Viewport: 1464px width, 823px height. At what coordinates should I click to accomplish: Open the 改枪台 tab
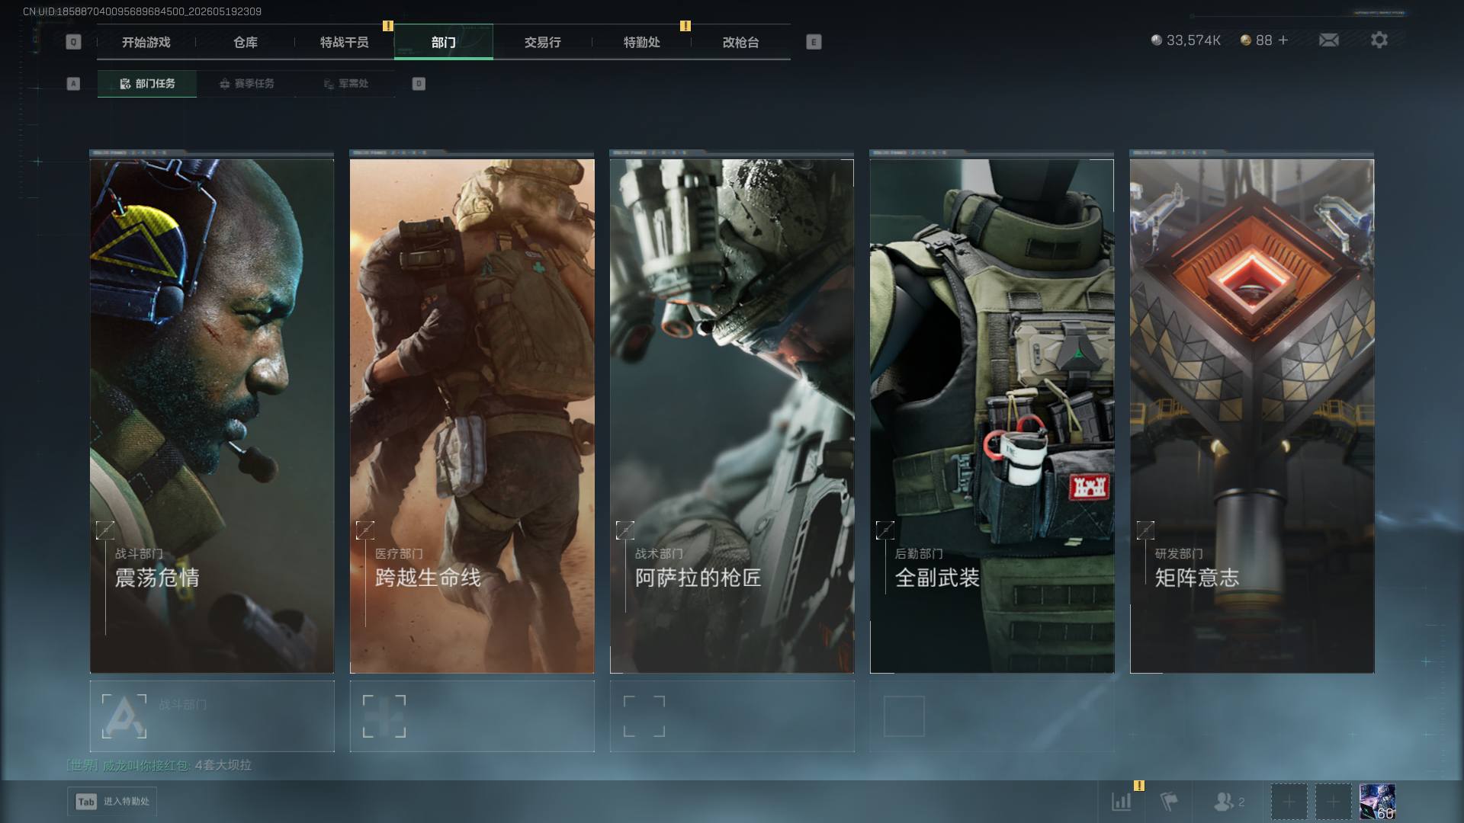pyautogui.click(x=741, y=42)
